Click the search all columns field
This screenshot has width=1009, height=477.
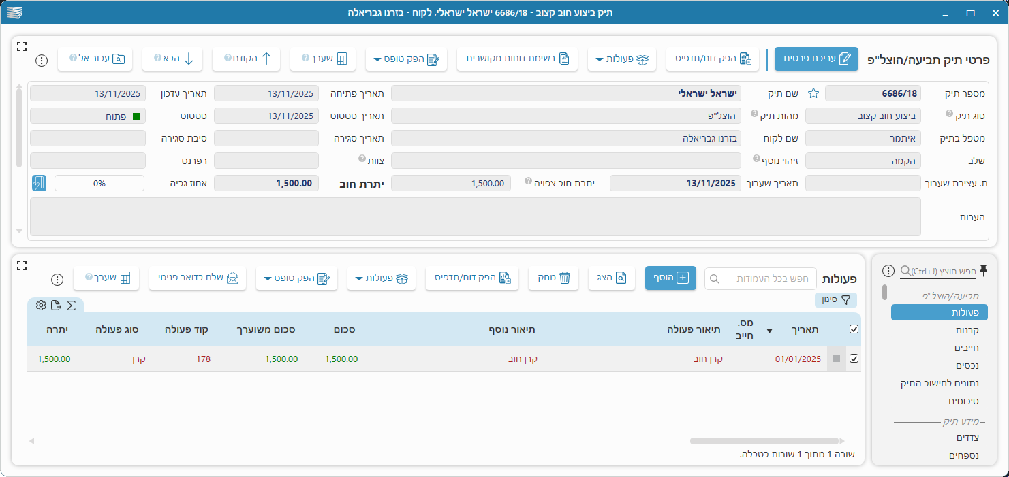(760, 279)
